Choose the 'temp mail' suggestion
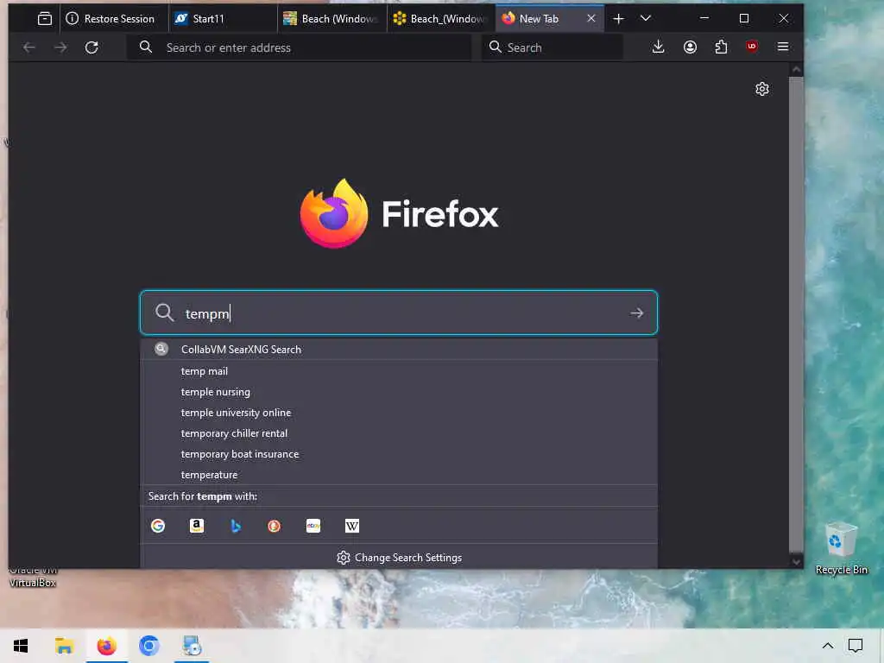Screen dimensions: 884x663 click(399, 371)
